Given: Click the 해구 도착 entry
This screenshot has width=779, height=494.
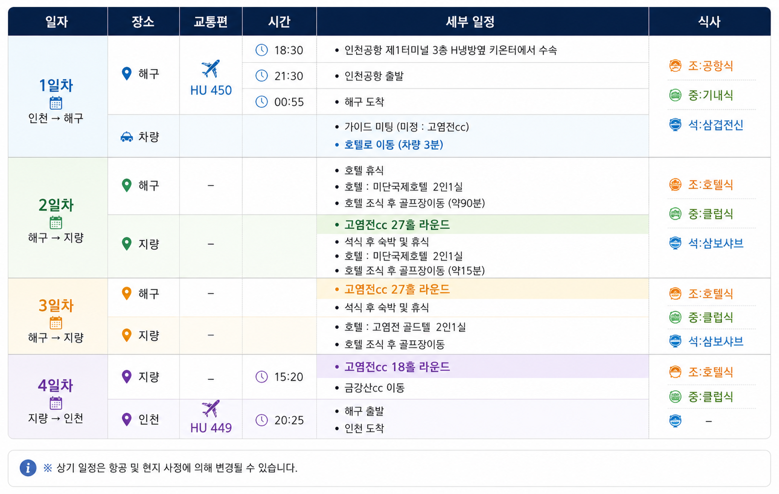Looking at the screenshot, I should pos(364,102).
